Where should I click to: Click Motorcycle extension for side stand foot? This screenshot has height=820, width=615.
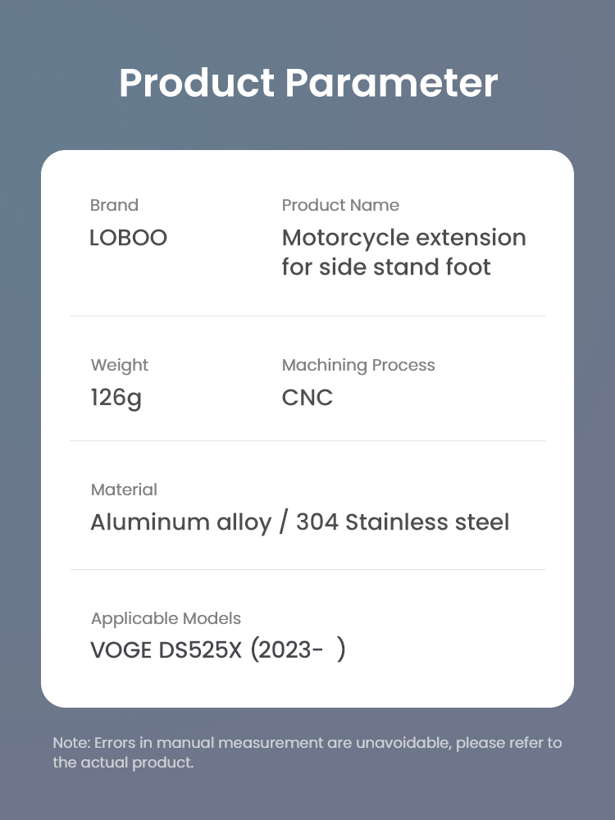click(x=403, y=252)
